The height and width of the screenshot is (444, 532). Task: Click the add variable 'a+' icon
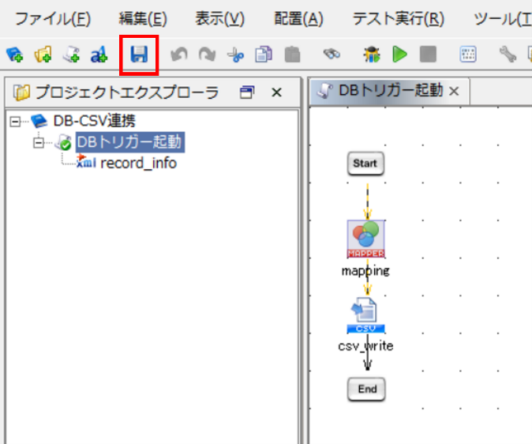pos(99,55)
